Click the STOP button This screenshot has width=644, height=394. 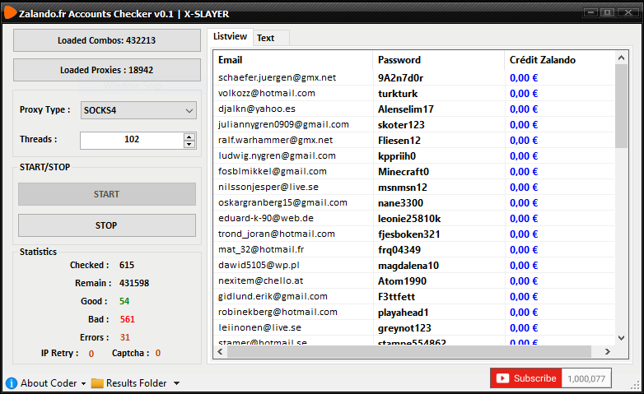pyautogui.click(x=107, y=225)
